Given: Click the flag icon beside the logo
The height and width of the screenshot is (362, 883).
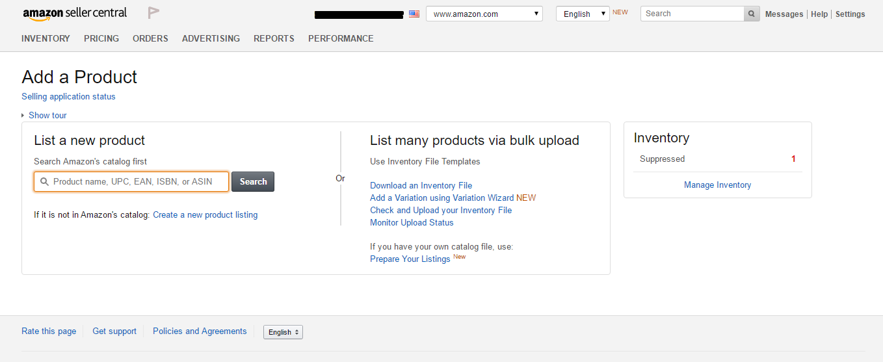Looking at the screenshot, I should (153, 12).
